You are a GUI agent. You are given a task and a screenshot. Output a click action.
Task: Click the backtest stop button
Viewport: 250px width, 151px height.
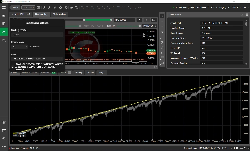click(147, 20)
